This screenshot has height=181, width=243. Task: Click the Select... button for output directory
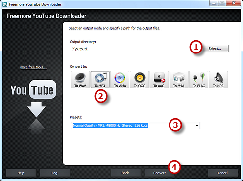click(215, 49)
